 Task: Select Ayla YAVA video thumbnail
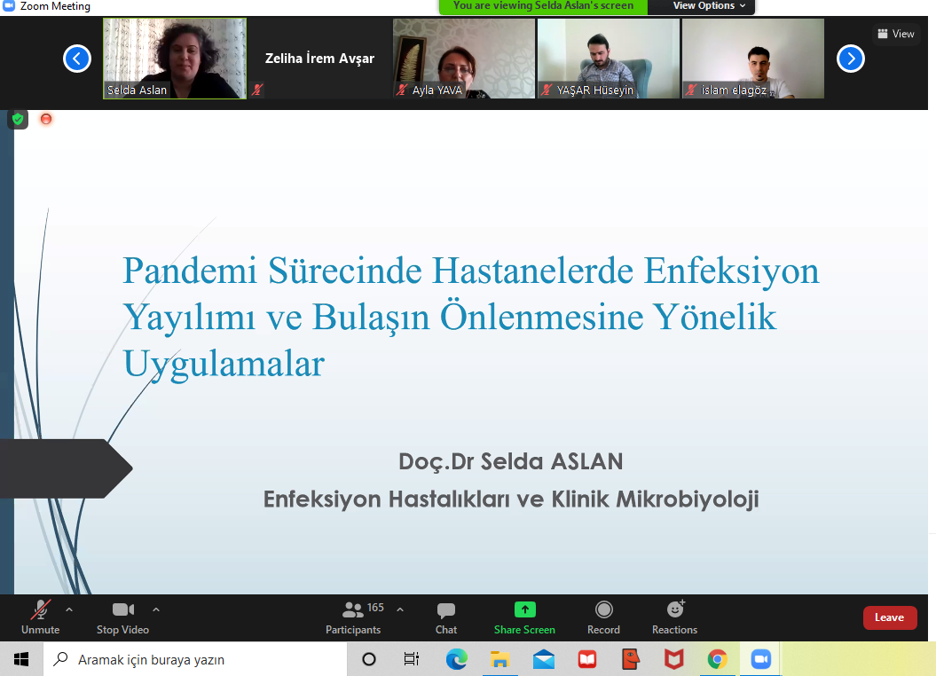pos(464,59)
